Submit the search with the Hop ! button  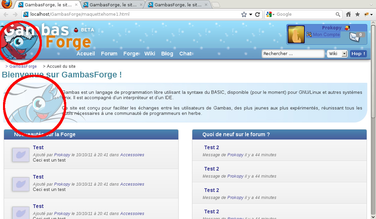358,54
